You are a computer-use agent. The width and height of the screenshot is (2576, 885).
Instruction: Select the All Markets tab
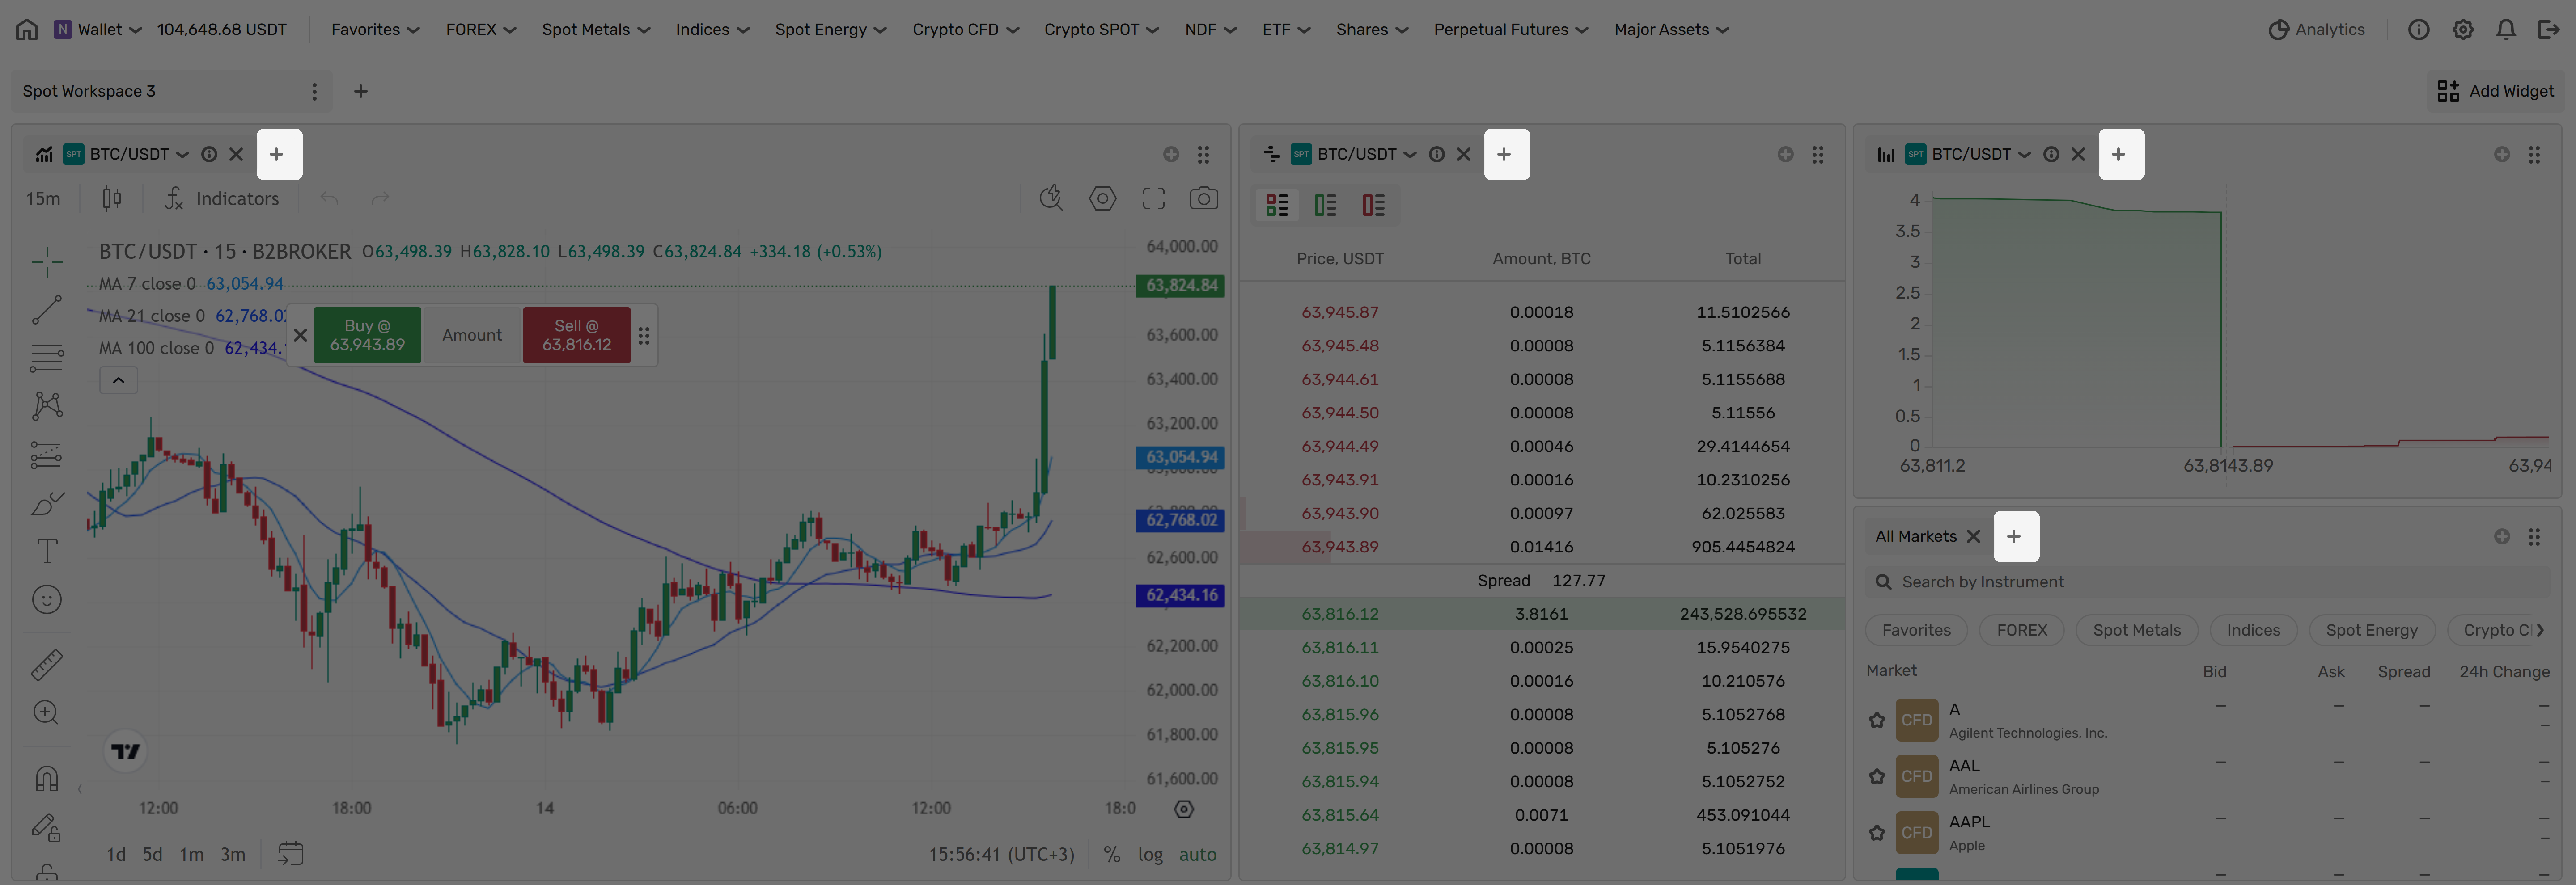click(x=1916, y=536)
